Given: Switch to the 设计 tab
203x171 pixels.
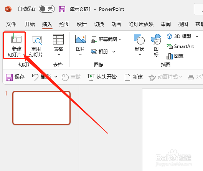Looking at the screenshot, I should [x=82, y=24].
